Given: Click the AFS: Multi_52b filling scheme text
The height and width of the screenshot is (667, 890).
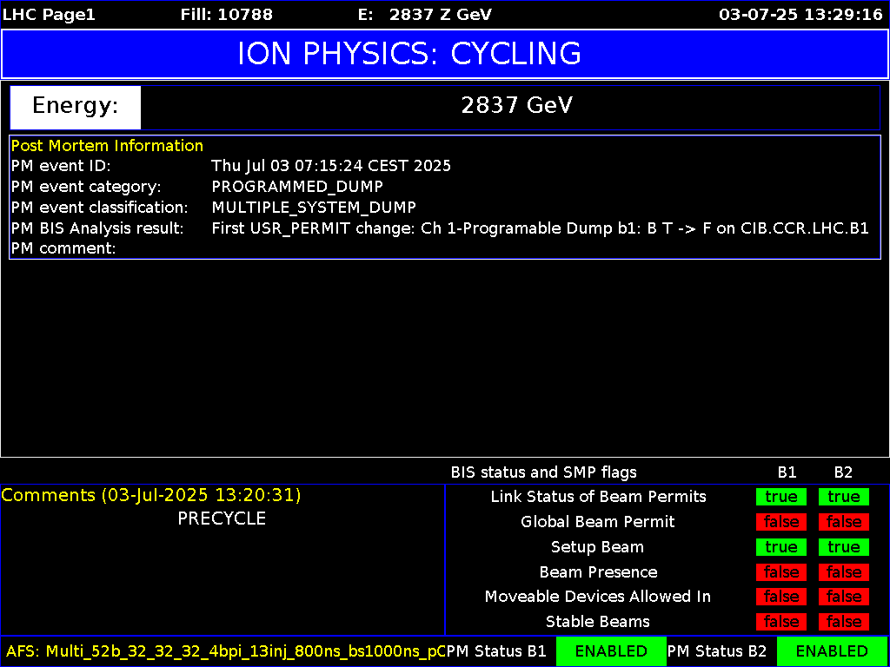Looking at the screenshot, I should click(226, 650).
